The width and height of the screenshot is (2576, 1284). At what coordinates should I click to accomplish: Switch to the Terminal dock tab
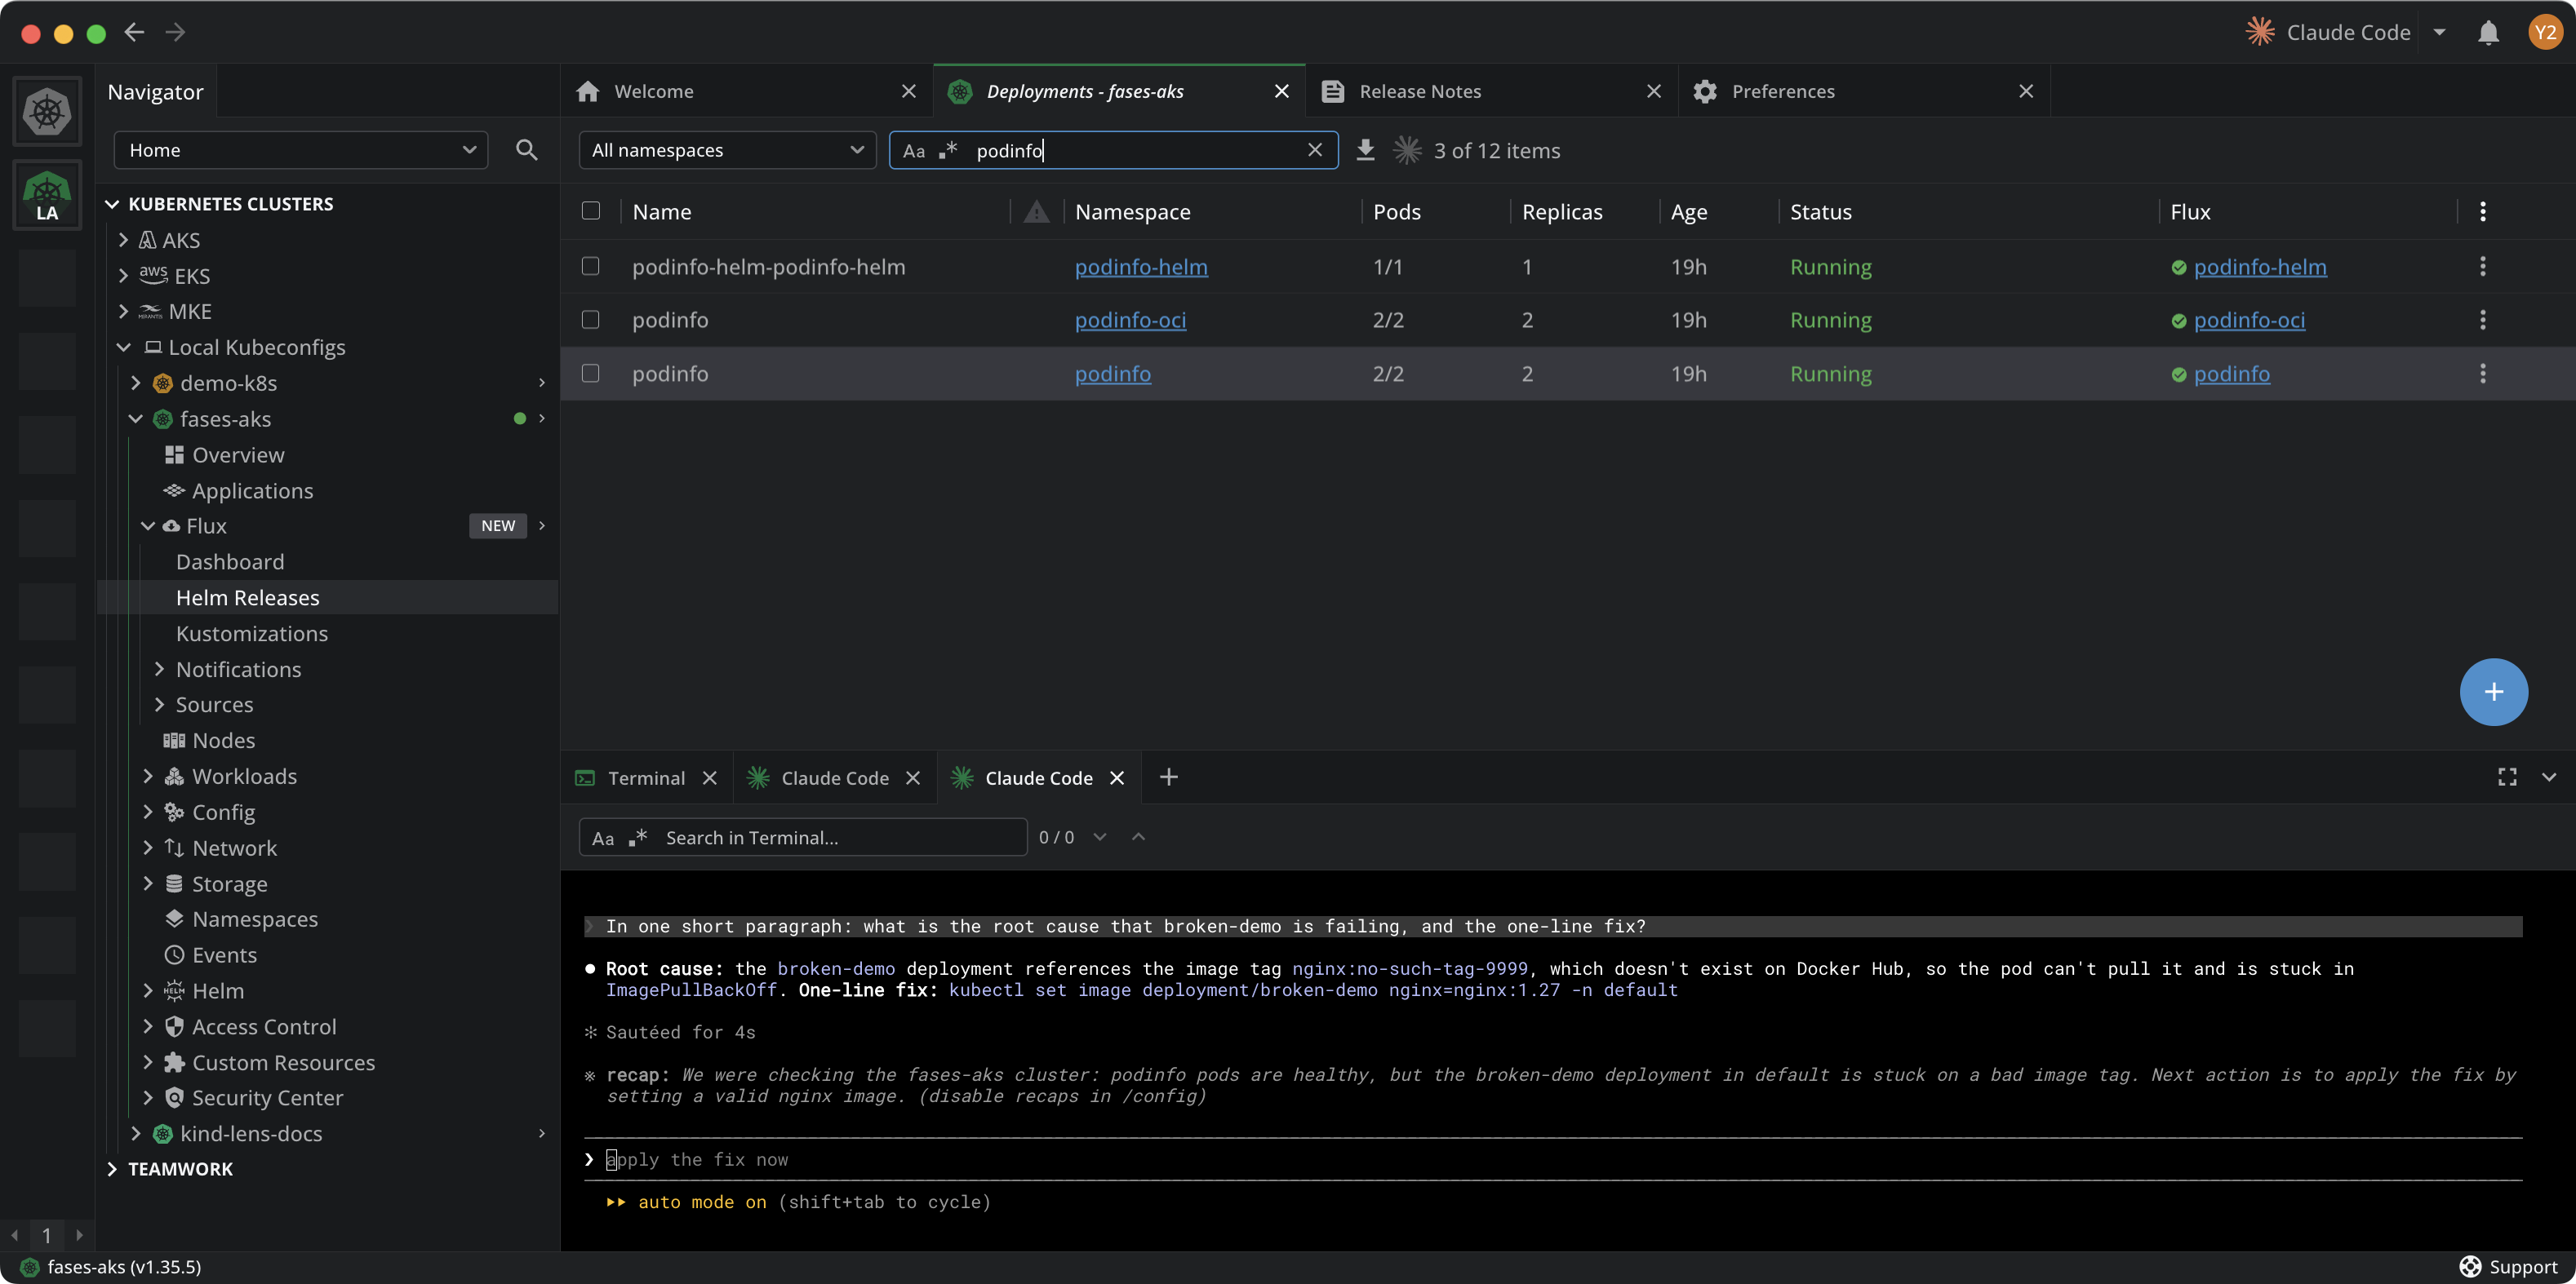[x=646, y=777]
